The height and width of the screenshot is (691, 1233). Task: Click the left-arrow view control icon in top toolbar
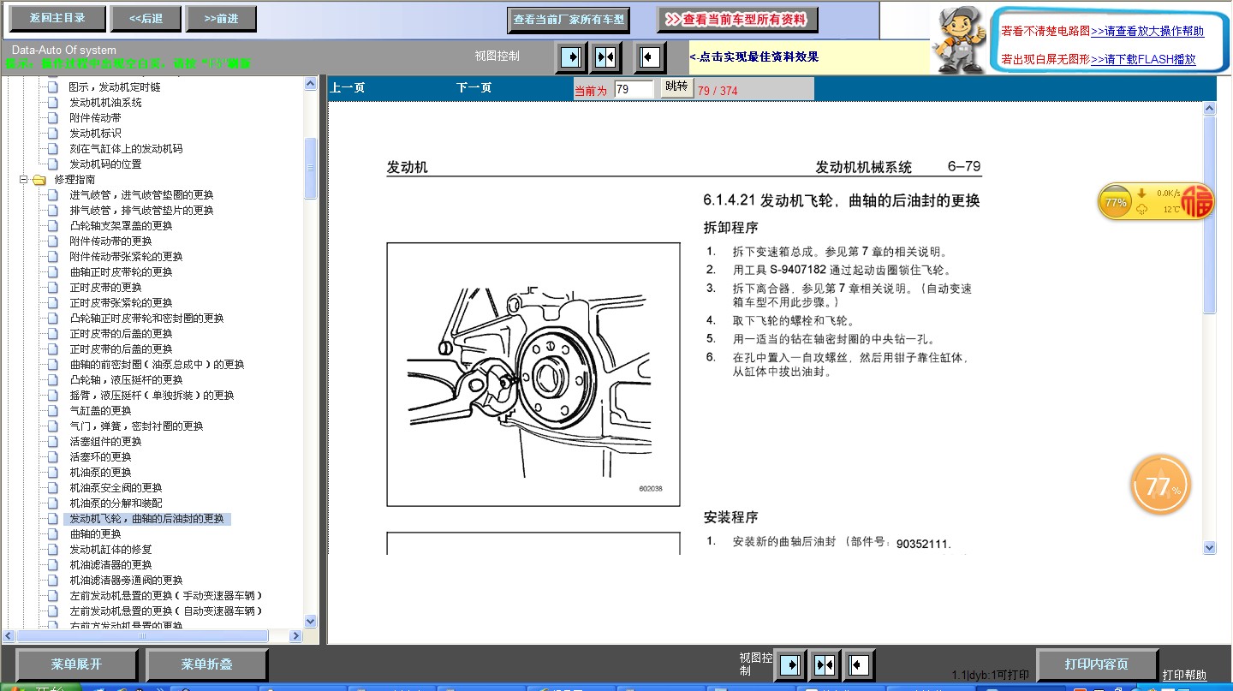650,57
